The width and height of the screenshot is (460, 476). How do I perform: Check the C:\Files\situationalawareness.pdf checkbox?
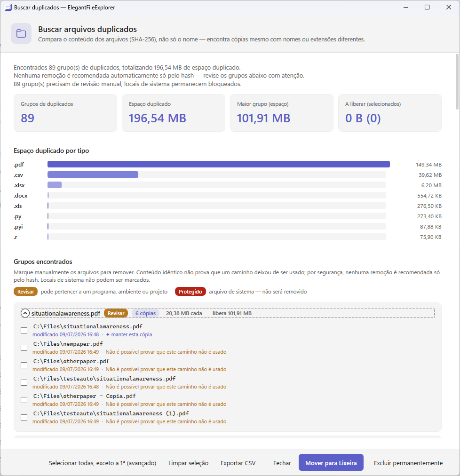[x=24, y=330]
